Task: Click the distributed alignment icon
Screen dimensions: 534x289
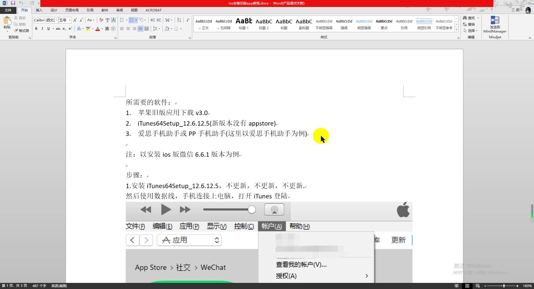Action: coord(147,29)
